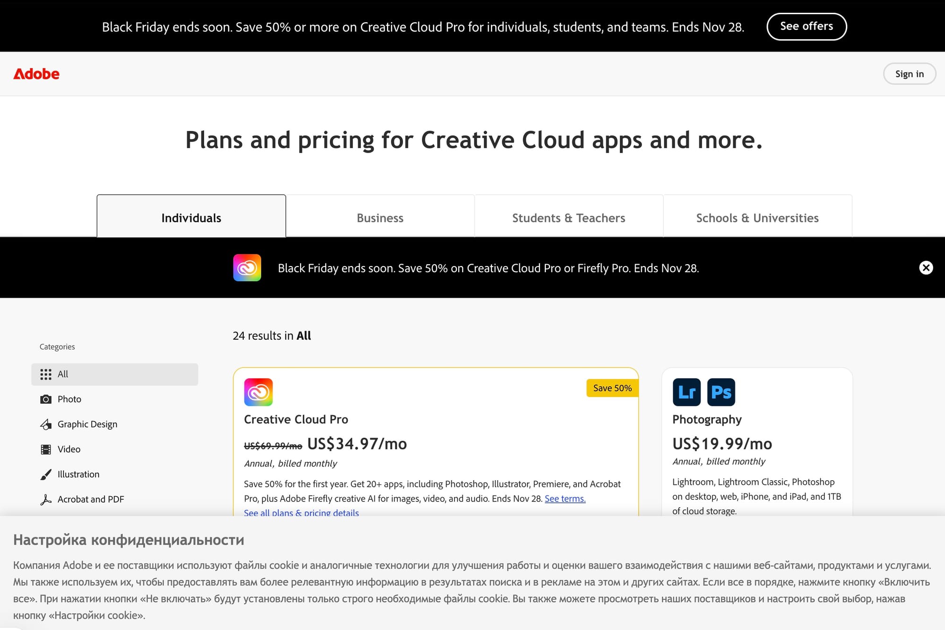Select the Photoshop app icon
945x630 pixels.
(x=721, y=392)
